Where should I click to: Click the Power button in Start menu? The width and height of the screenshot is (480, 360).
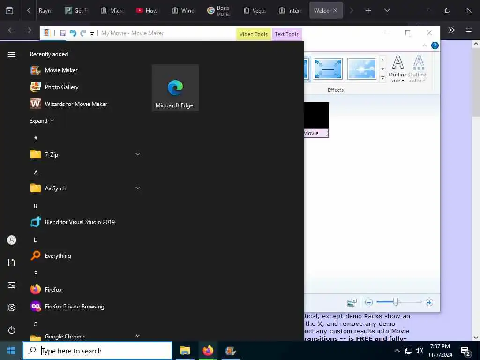(12, 330)
